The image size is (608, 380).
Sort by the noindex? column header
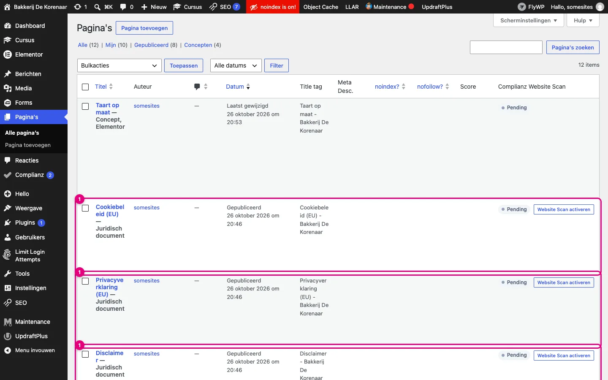(390, 87)
